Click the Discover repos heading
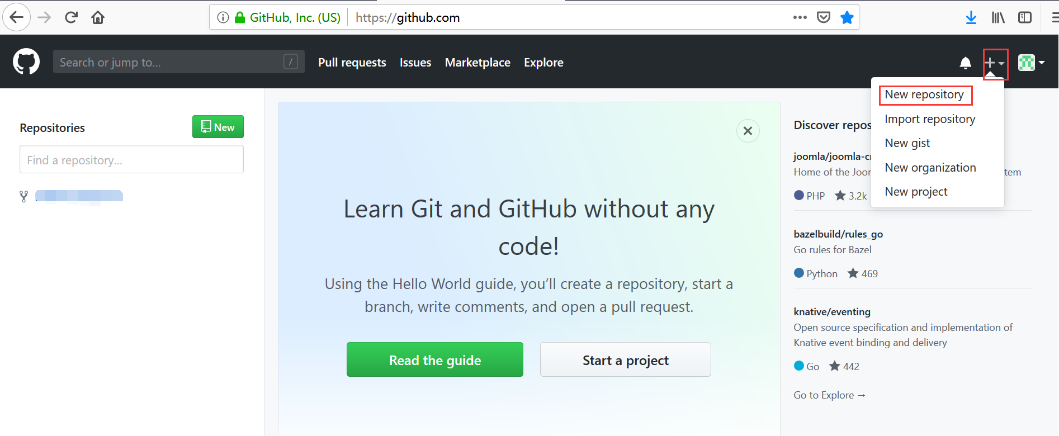 [833, 125]
